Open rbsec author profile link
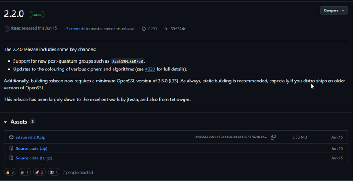 pos(16,28)
